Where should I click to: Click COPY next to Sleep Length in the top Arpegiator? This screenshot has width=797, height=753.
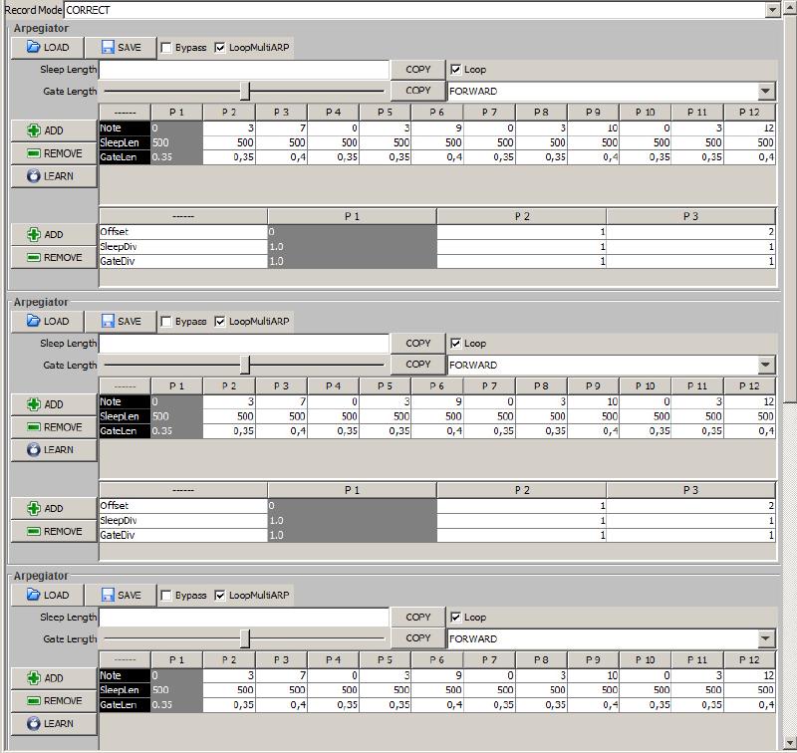coord(418,70)
